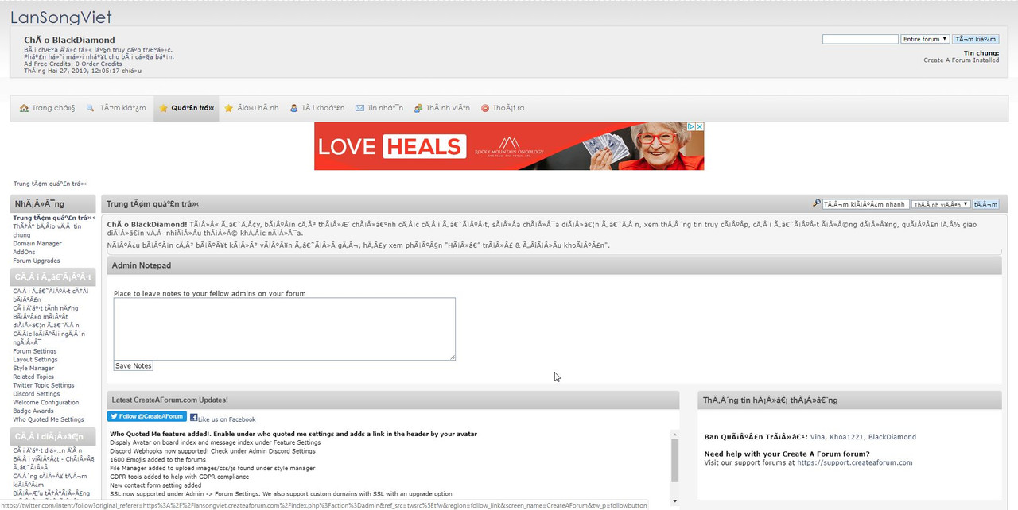Screen dimensions: 1018x510
Task: Click the quick search submit button
Action: click(x=985, y=204)
